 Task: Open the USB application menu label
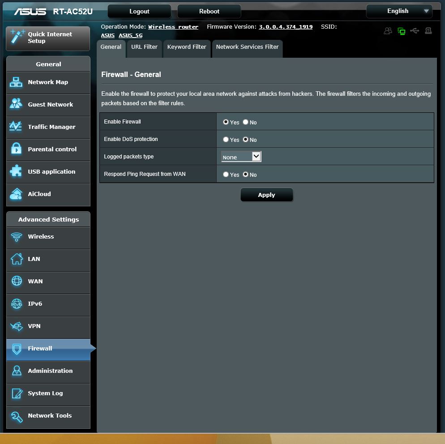tap(51, 171)
